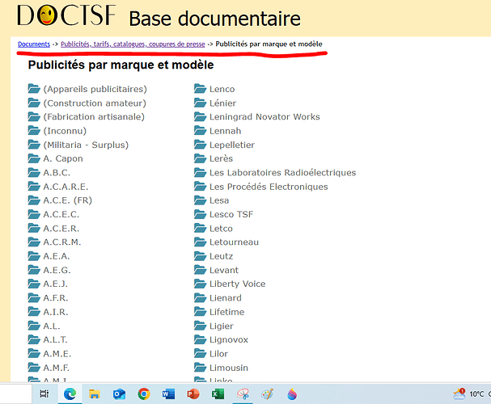Open the A.L. brand link
This screenshot has width=491, height=404.
pos(52,326)
